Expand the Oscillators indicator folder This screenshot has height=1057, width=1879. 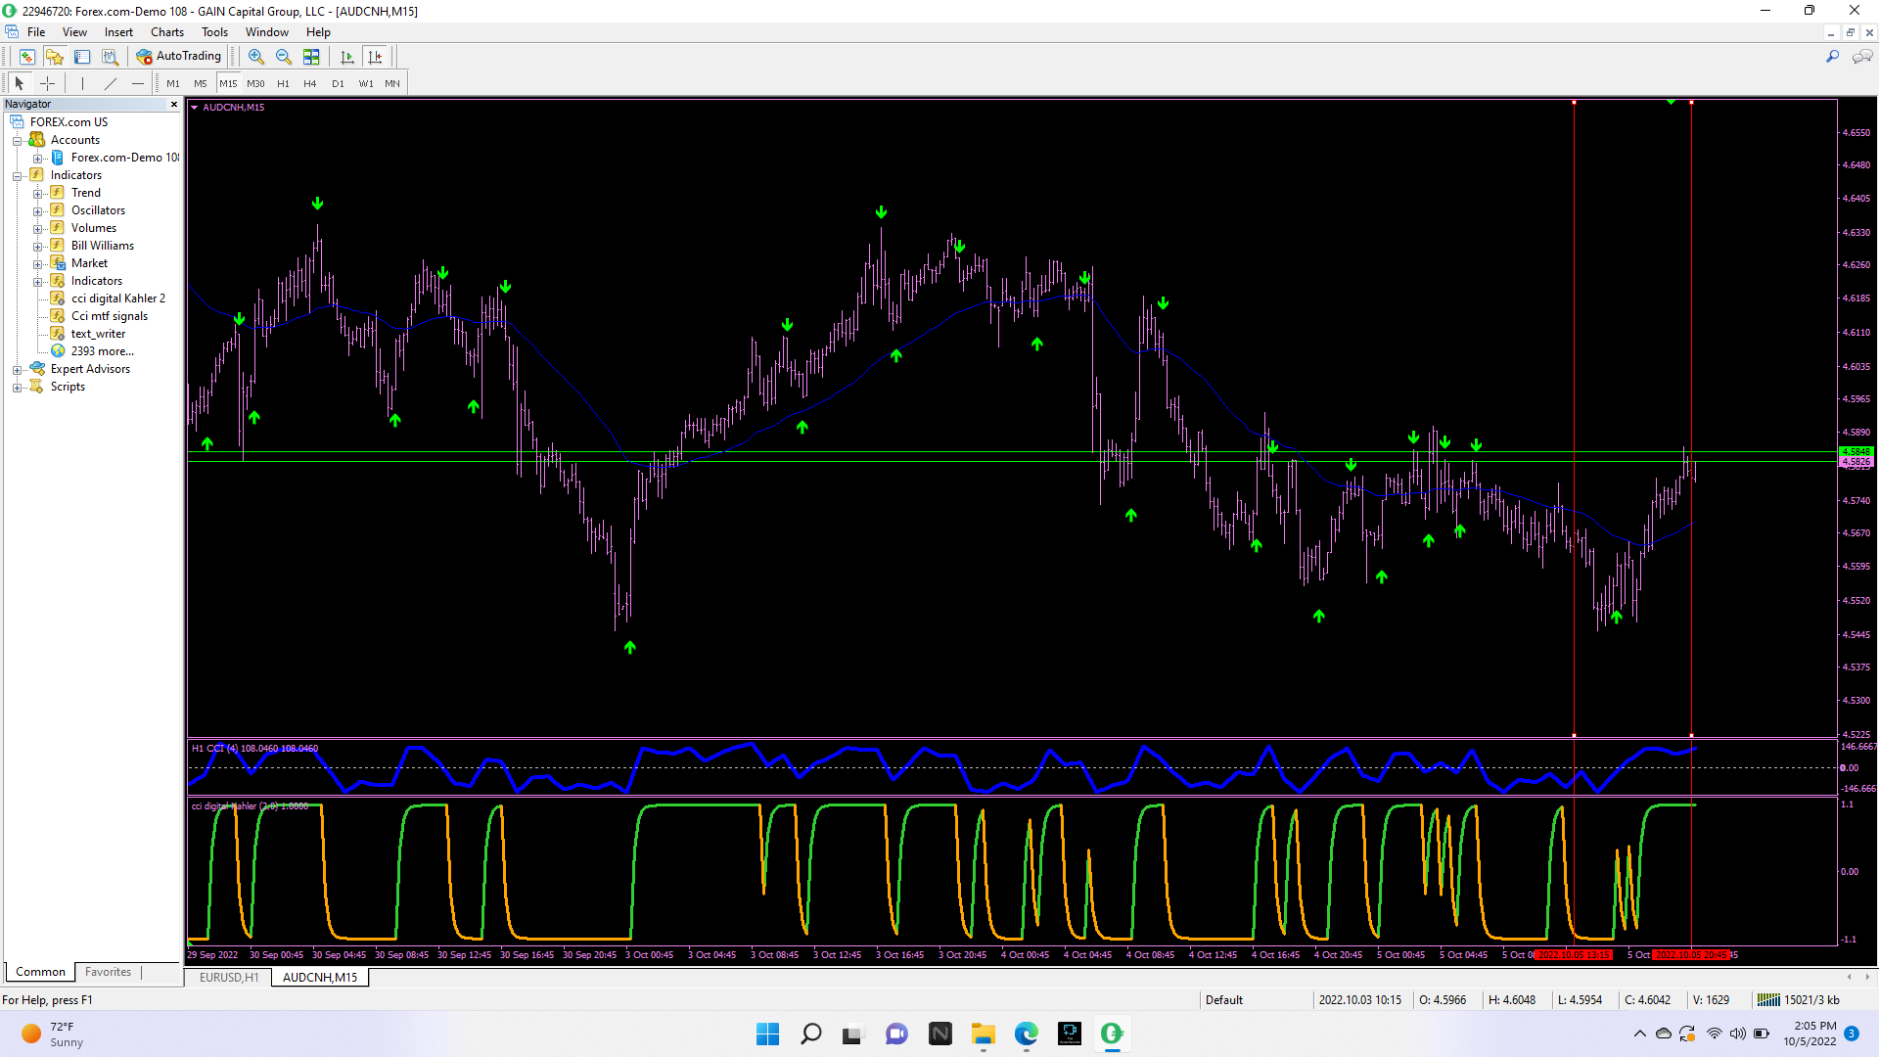click(37, 211)
